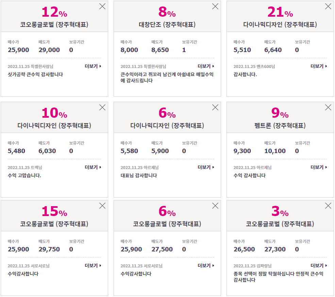This screenshot has height=297, width=335.
Task: Close the 6% 다이나믹디자인 card
Action: click(215, 107)
